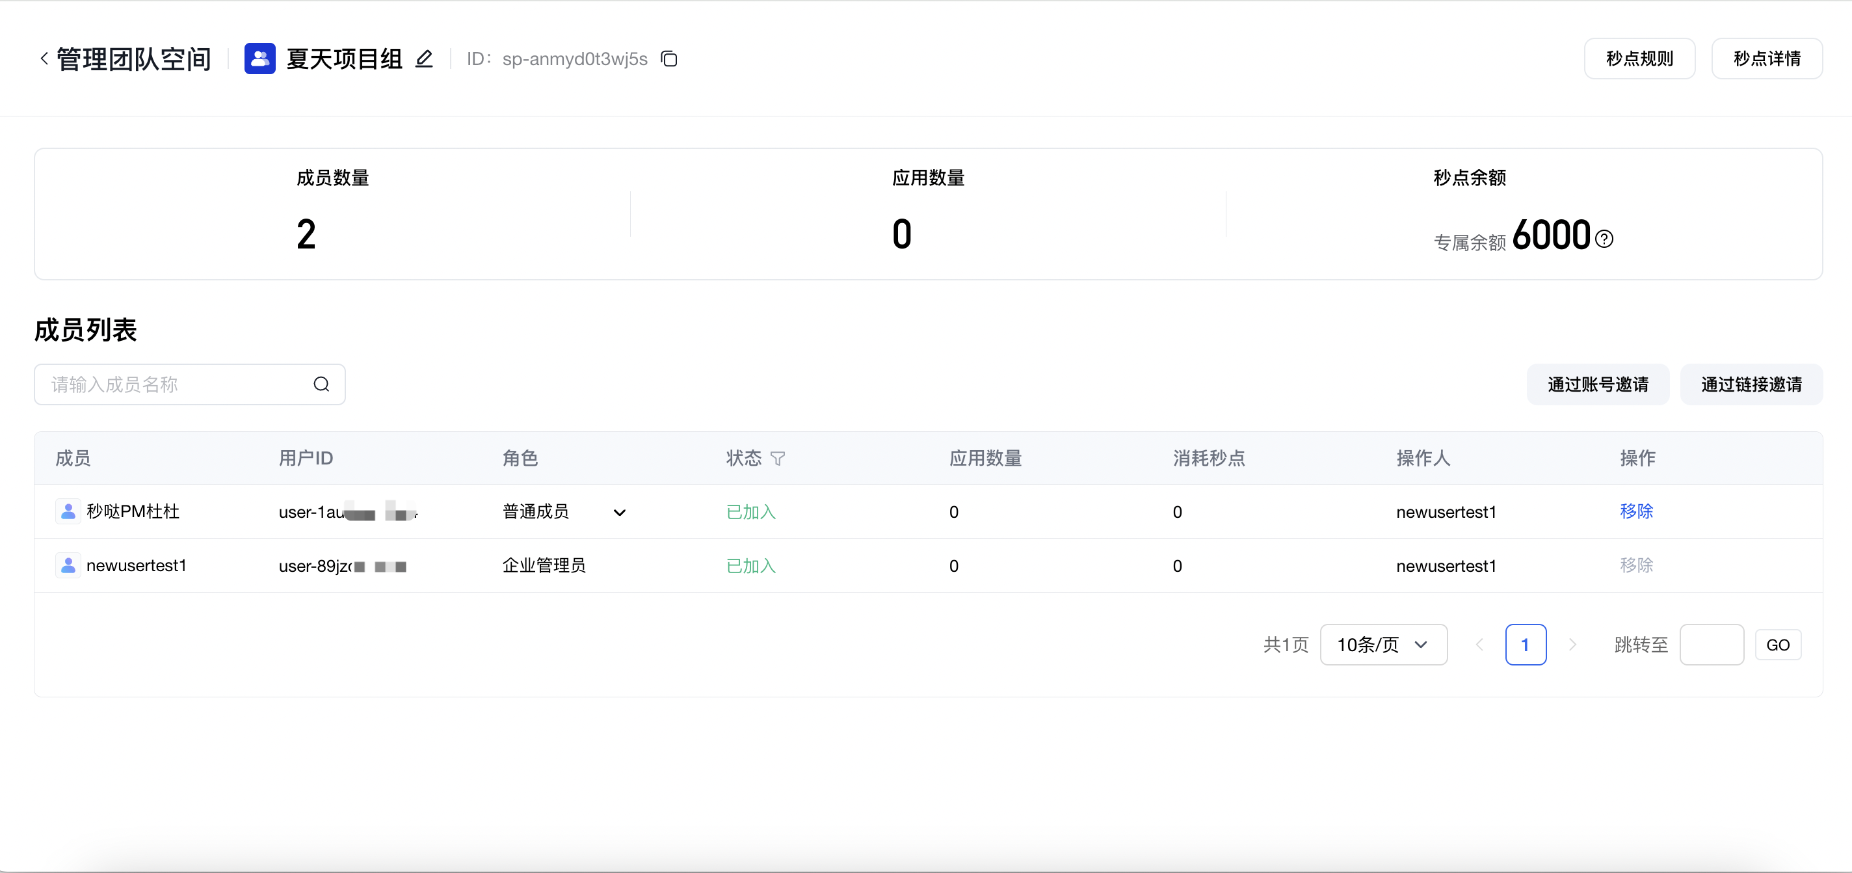Viewport: 1852px width, 873px height.
Task: Open the 状态 column filter icon
Action: click(x=777, y=458)
